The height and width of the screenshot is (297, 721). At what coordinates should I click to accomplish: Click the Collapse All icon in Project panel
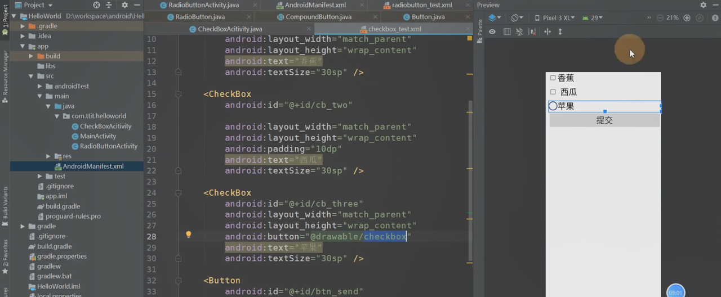(x=109, y=5)
